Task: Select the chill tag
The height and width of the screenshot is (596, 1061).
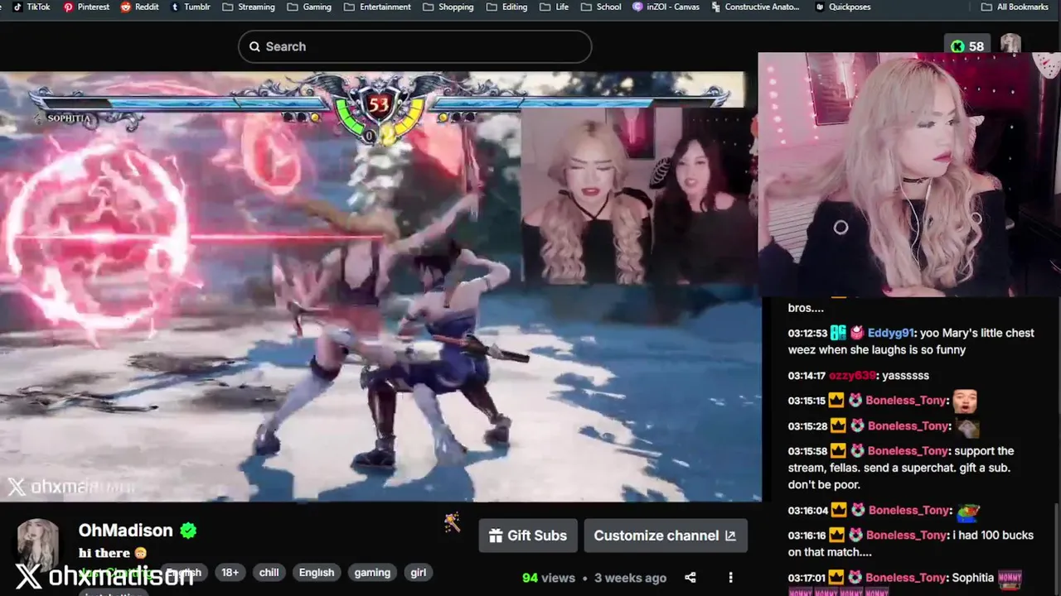Action: tap(269, 572)
